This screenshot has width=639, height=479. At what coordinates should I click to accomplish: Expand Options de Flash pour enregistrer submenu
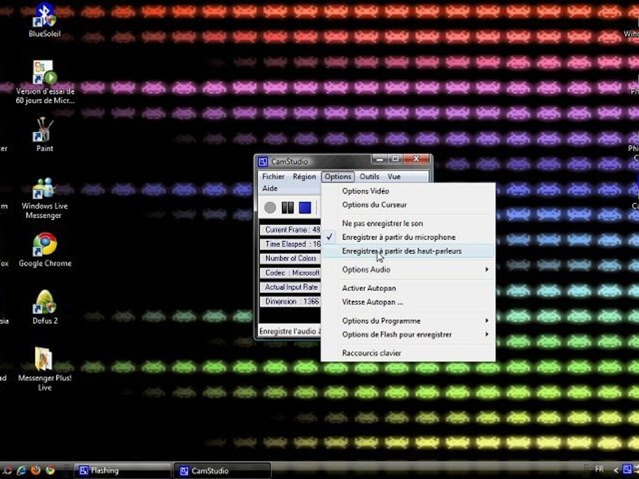[x=408, y=335]
